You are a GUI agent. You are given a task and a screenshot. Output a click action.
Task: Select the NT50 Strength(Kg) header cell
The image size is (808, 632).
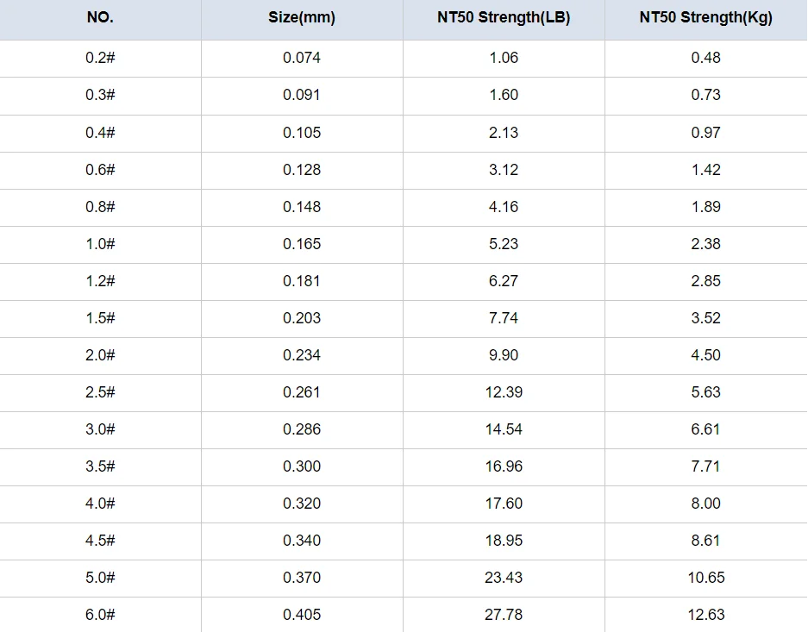point(705,17)
